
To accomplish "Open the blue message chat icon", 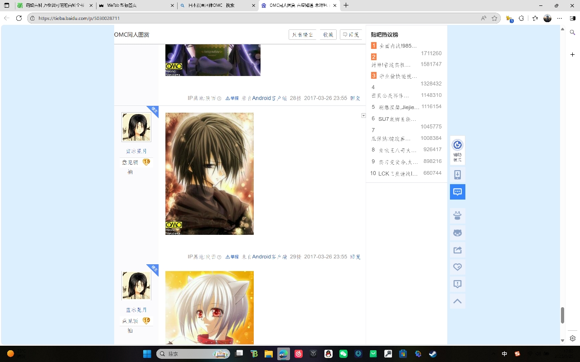I will (x=457, y=192).
